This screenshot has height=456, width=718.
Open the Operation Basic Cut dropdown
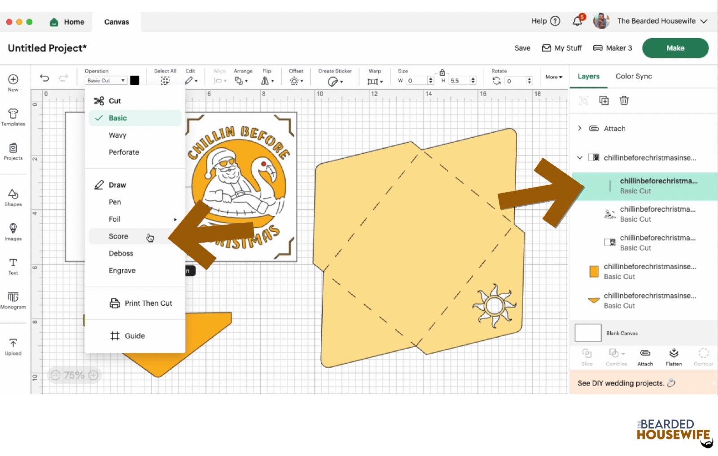(x=106, y=81)
